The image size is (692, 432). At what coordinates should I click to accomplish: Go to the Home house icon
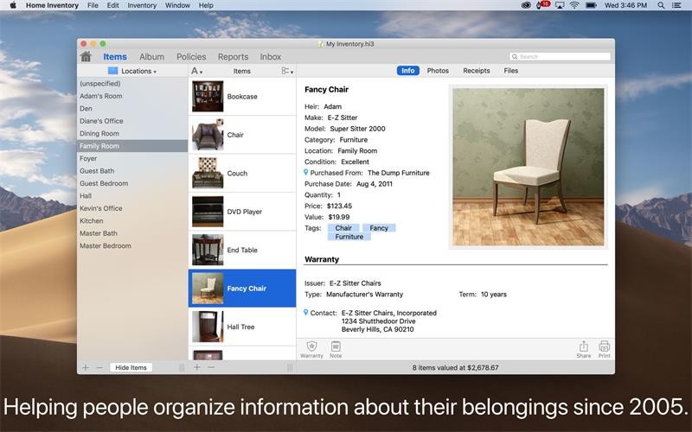click(86, 56)
